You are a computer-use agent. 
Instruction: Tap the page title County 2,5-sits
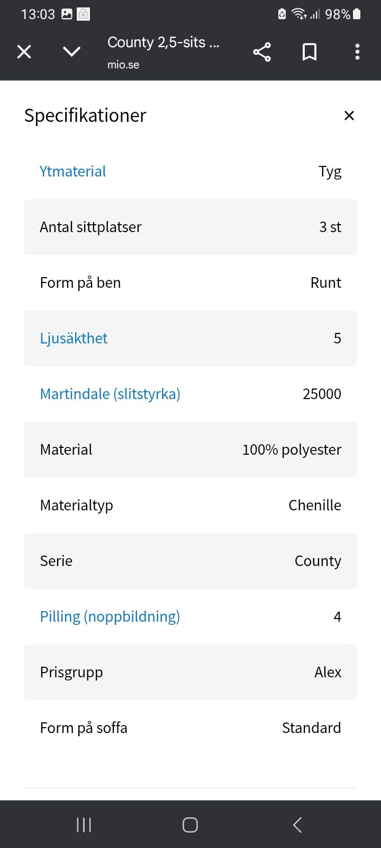163,42
